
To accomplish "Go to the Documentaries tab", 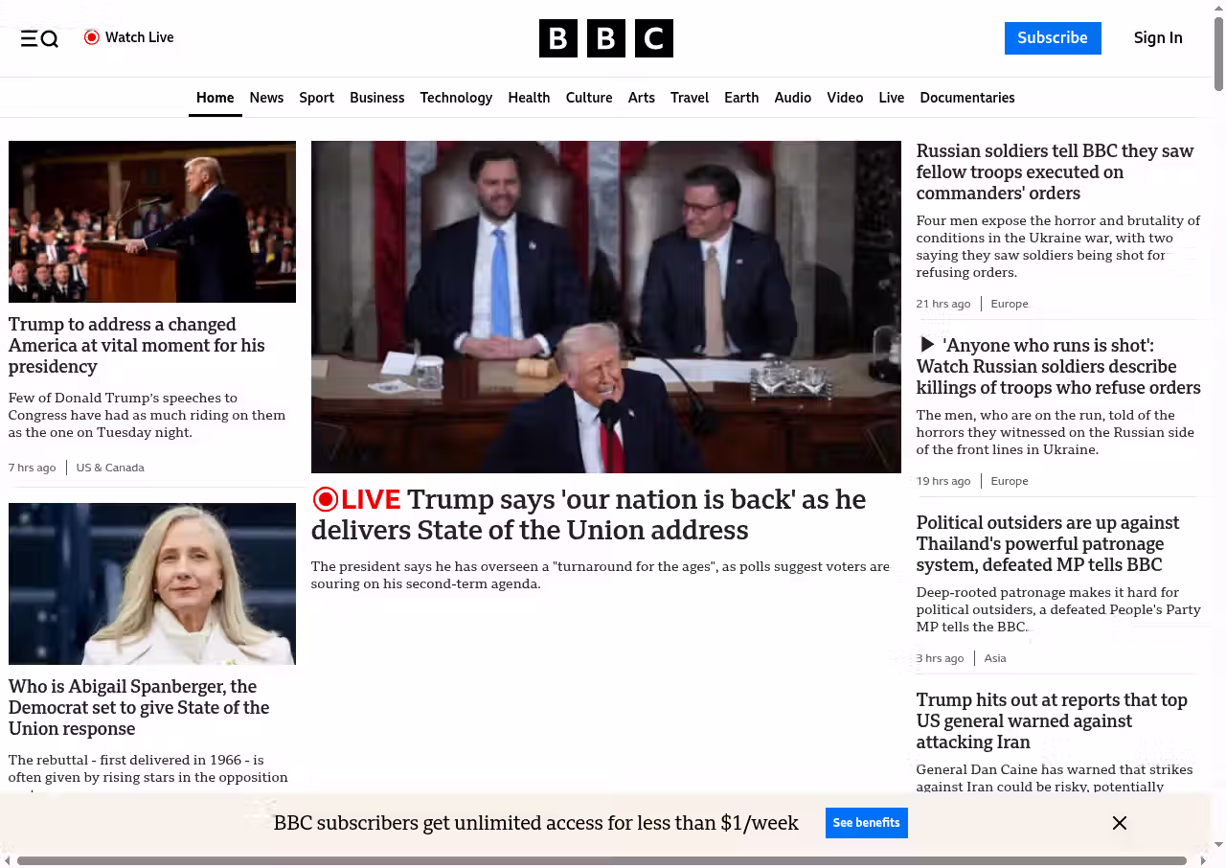I will pyautogui.click(x=966, y=98).
